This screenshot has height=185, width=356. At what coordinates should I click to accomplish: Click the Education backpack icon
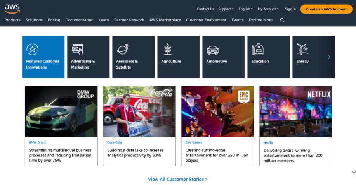[257, 49]
